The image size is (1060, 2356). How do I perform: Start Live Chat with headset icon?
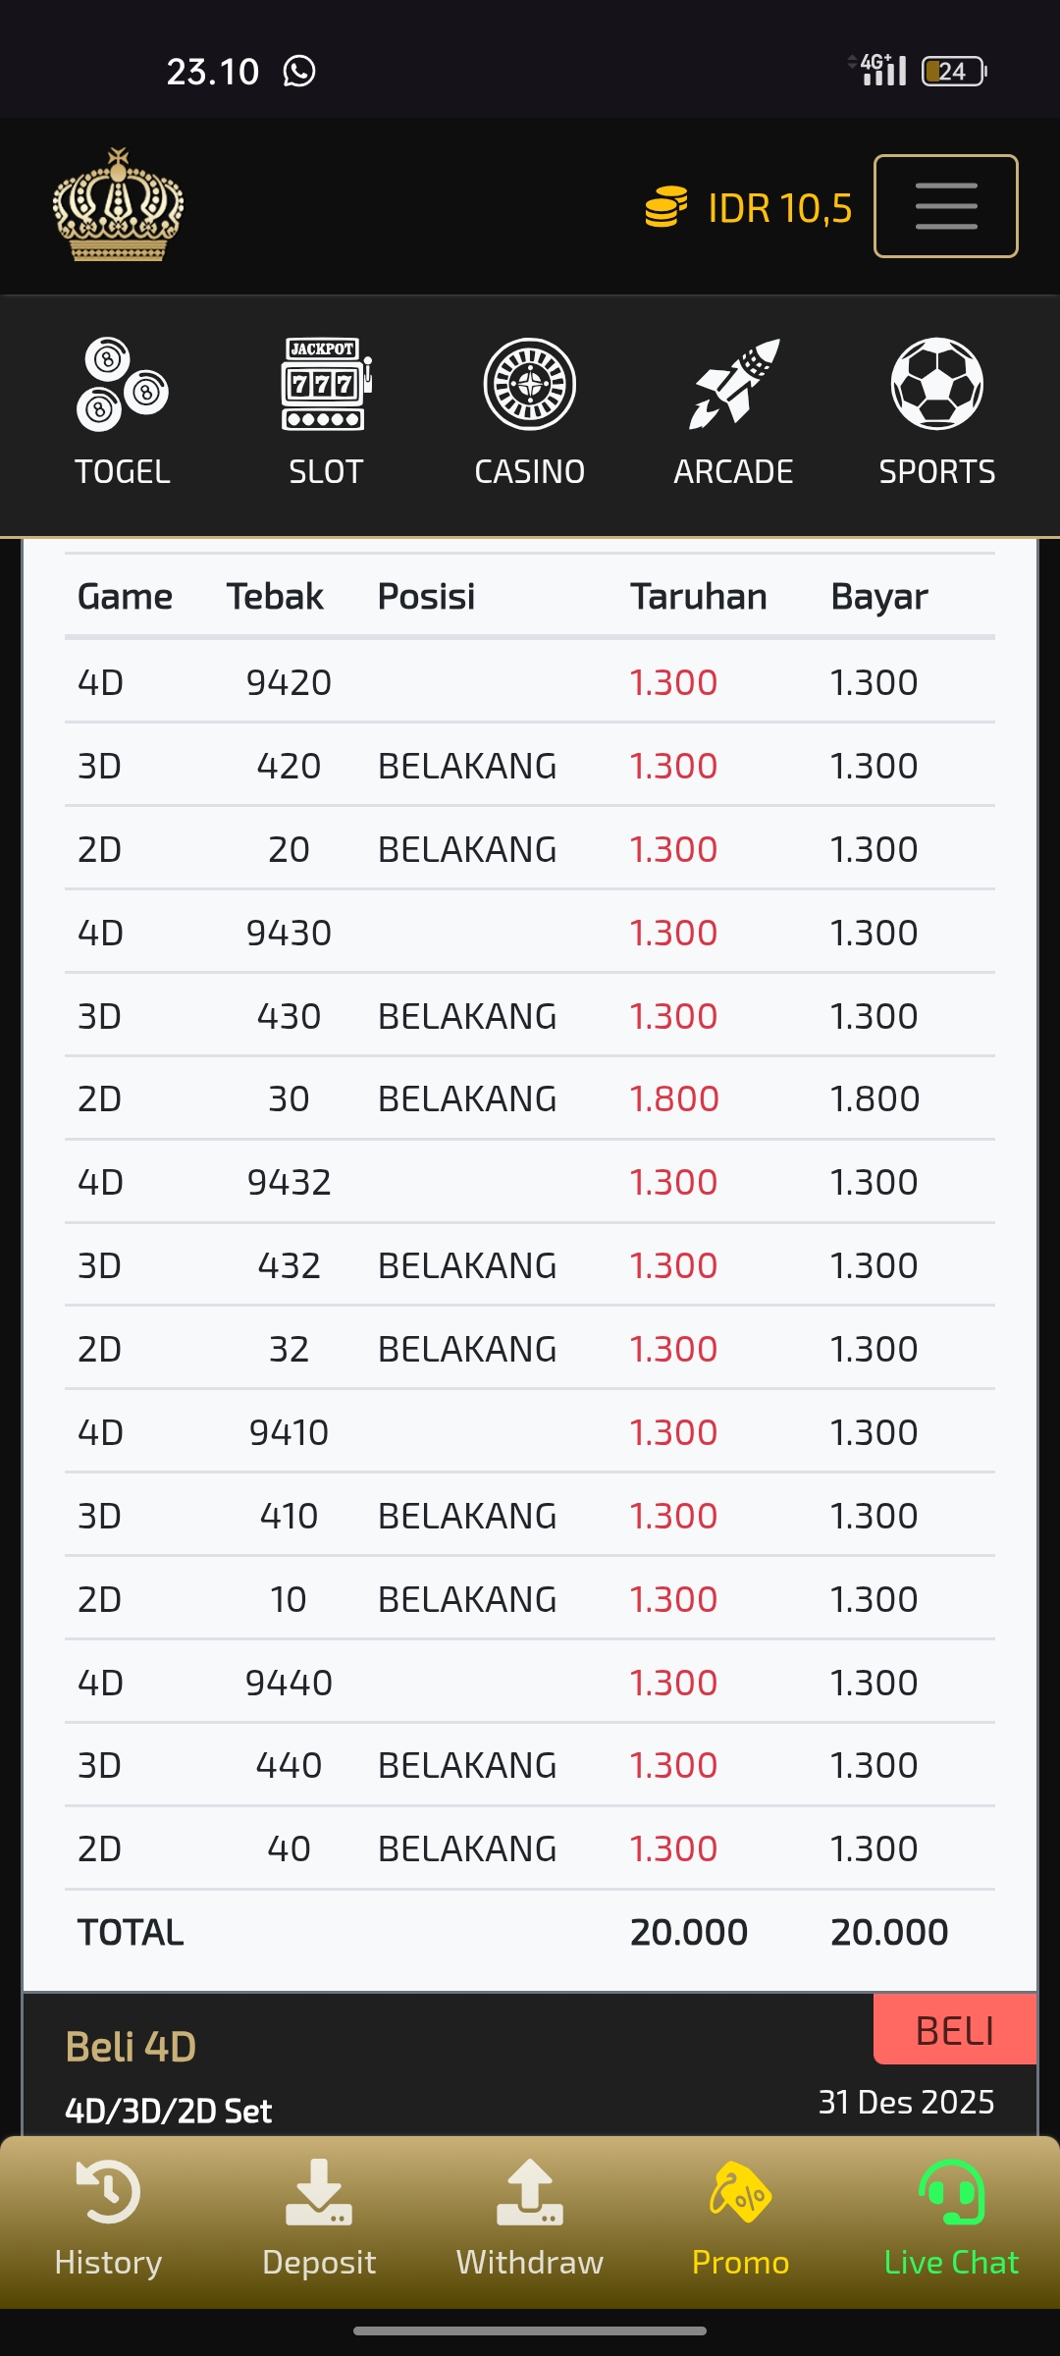coord(950,2193)
